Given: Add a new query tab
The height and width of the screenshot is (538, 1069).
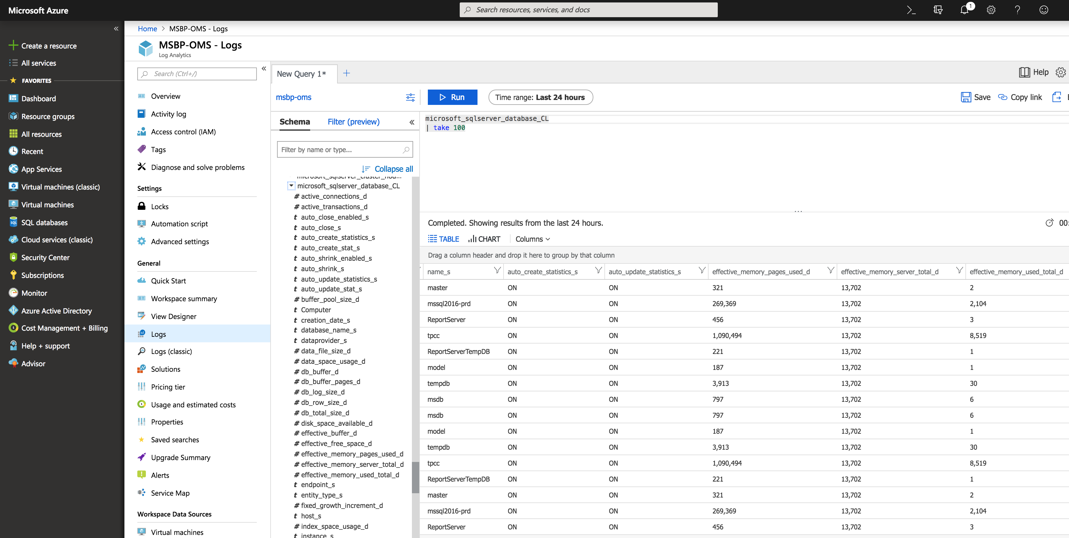Looking at the screenshot, I should pyautogui.click(x=347, y=73).
